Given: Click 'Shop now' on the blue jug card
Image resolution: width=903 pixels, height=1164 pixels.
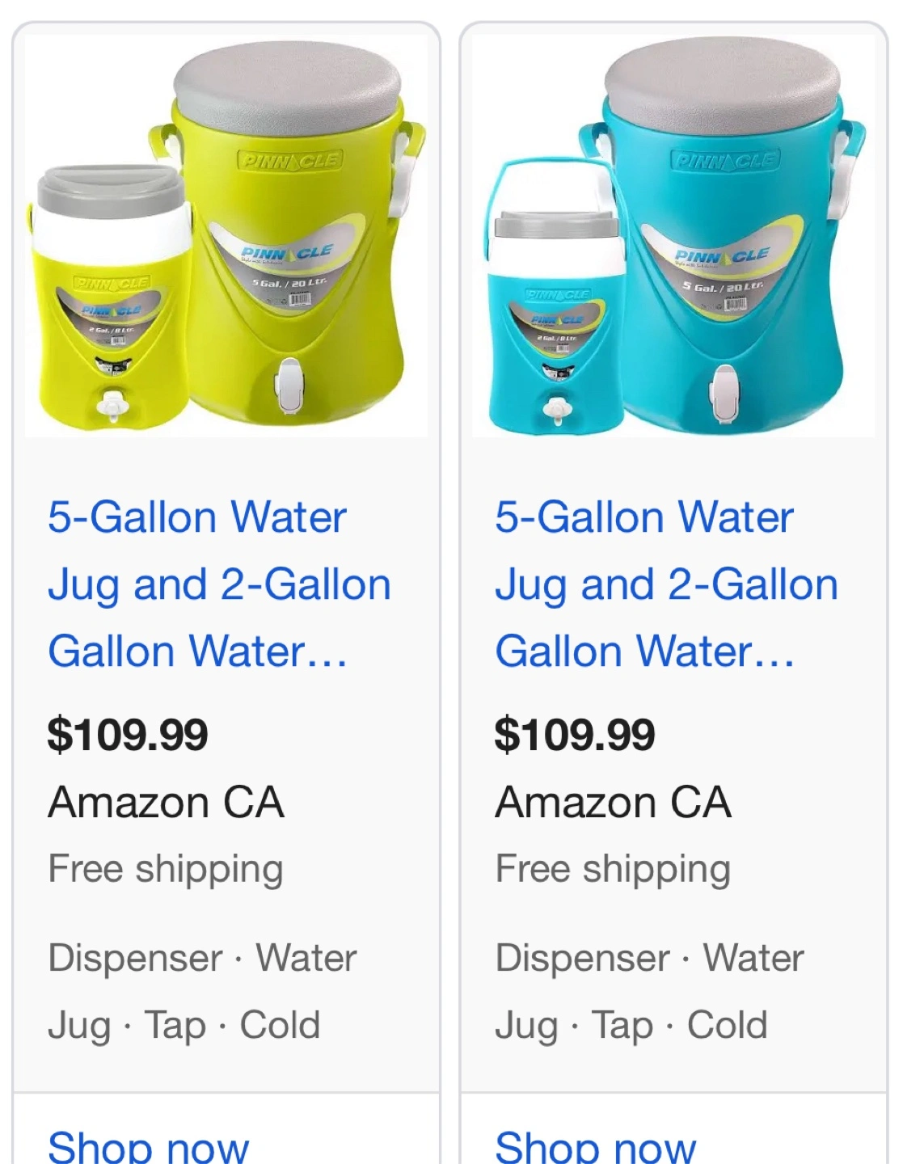Looking at the screenshot, I should click(x=596, y=1146).
